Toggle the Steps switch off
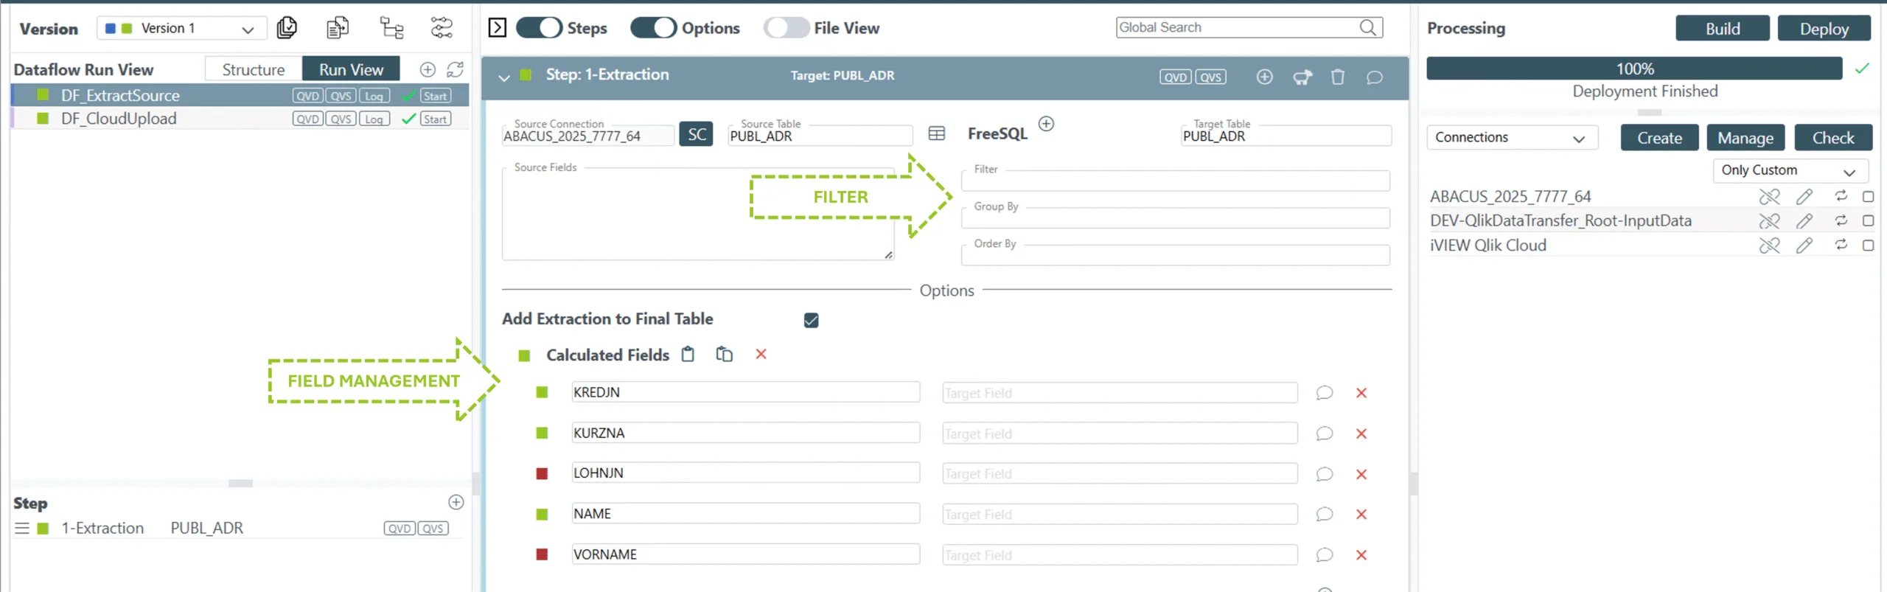The image size is (1887, 592). click(x=539, y=28)
